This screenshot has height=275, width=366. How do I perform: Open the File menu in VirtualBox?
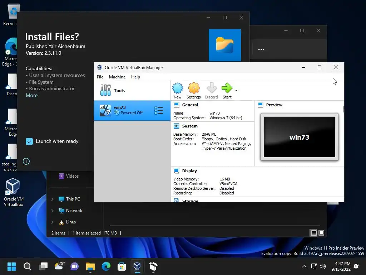coord(100,77)
